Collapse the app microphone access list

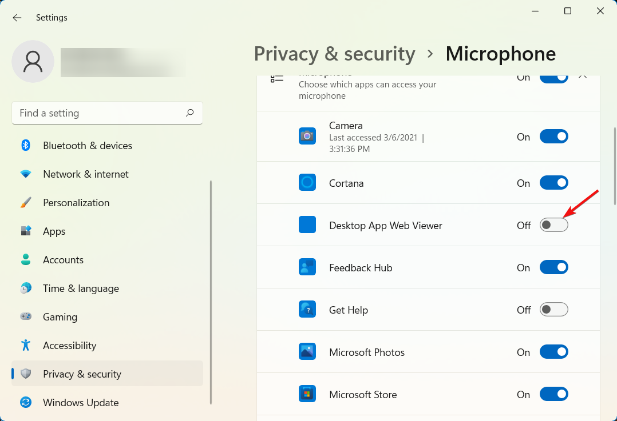click(583, 77)
